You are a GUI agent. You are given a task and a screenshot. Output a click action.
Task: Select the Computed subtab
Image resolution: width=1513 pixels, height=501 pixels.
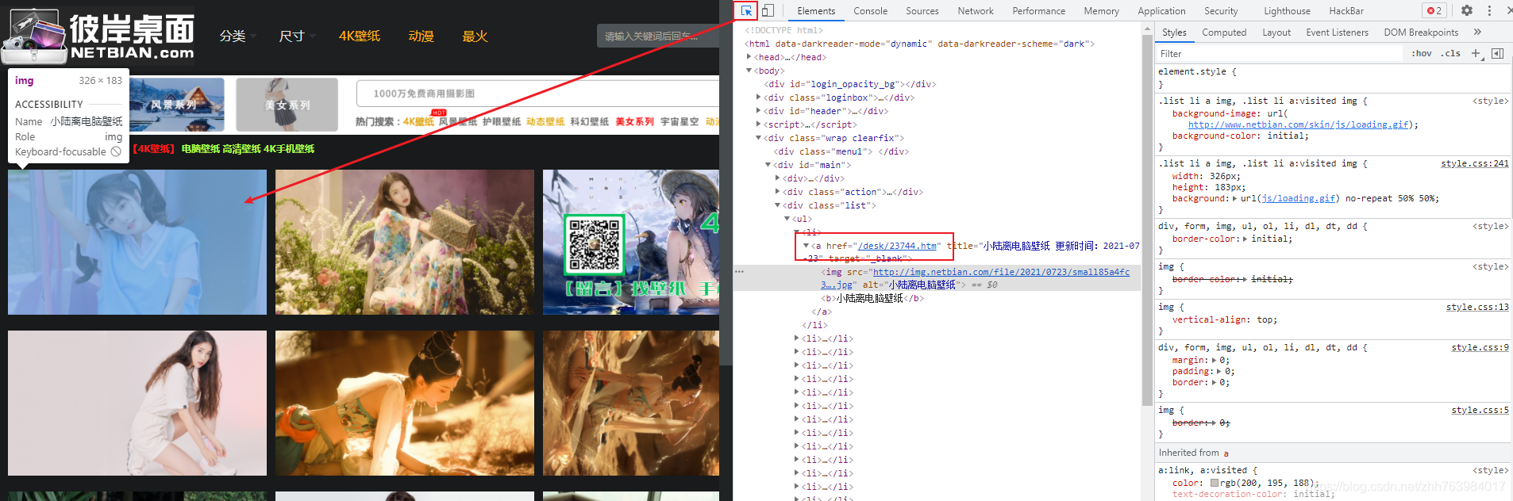coord(1224,33)
